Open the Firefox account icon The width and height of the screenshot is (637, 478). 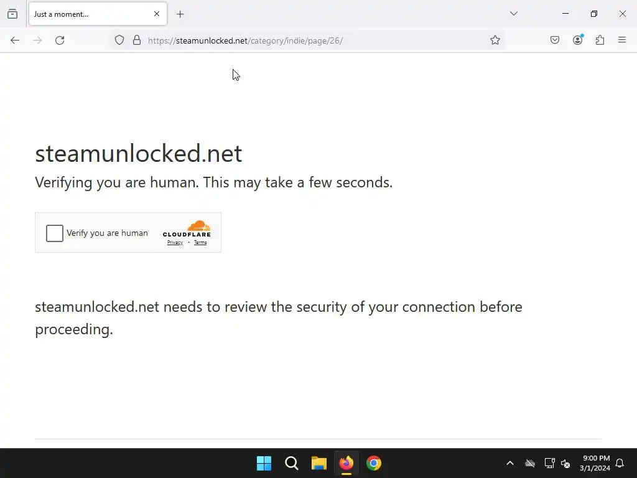click(578, 40)
